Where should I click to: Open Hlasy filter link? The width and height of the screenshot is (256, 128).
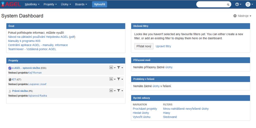166,113
